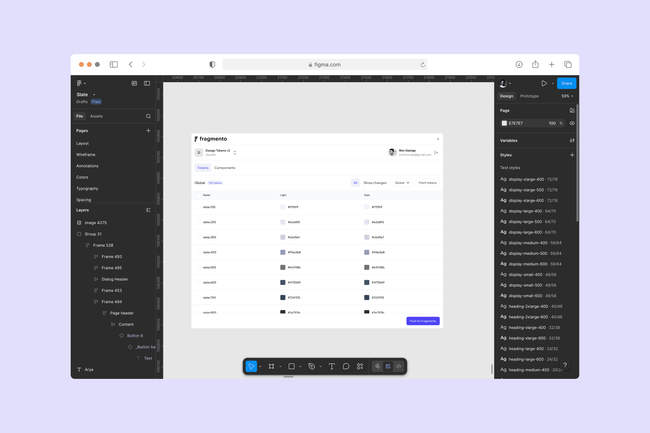Click Push to Fragmento button
Image resolution: width=650 pixels, height=433 pixels.
422,321
